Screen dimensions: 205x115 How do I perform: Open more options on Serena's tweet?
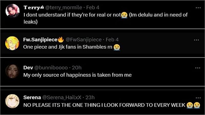(x=198, y=98)
